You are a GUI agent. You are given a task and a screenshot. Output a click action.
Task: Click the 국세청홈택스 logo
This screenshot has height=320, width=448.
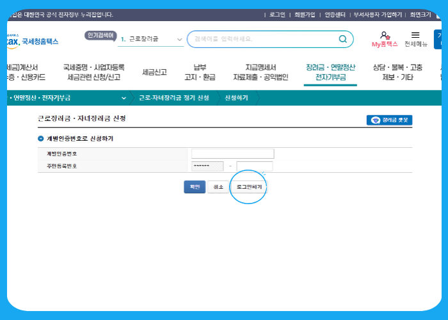(33, 42)
